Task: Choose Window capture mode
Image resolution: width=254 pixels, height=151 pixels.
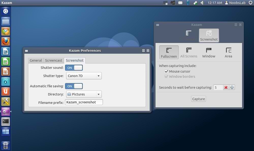Action: click(209, 52)
